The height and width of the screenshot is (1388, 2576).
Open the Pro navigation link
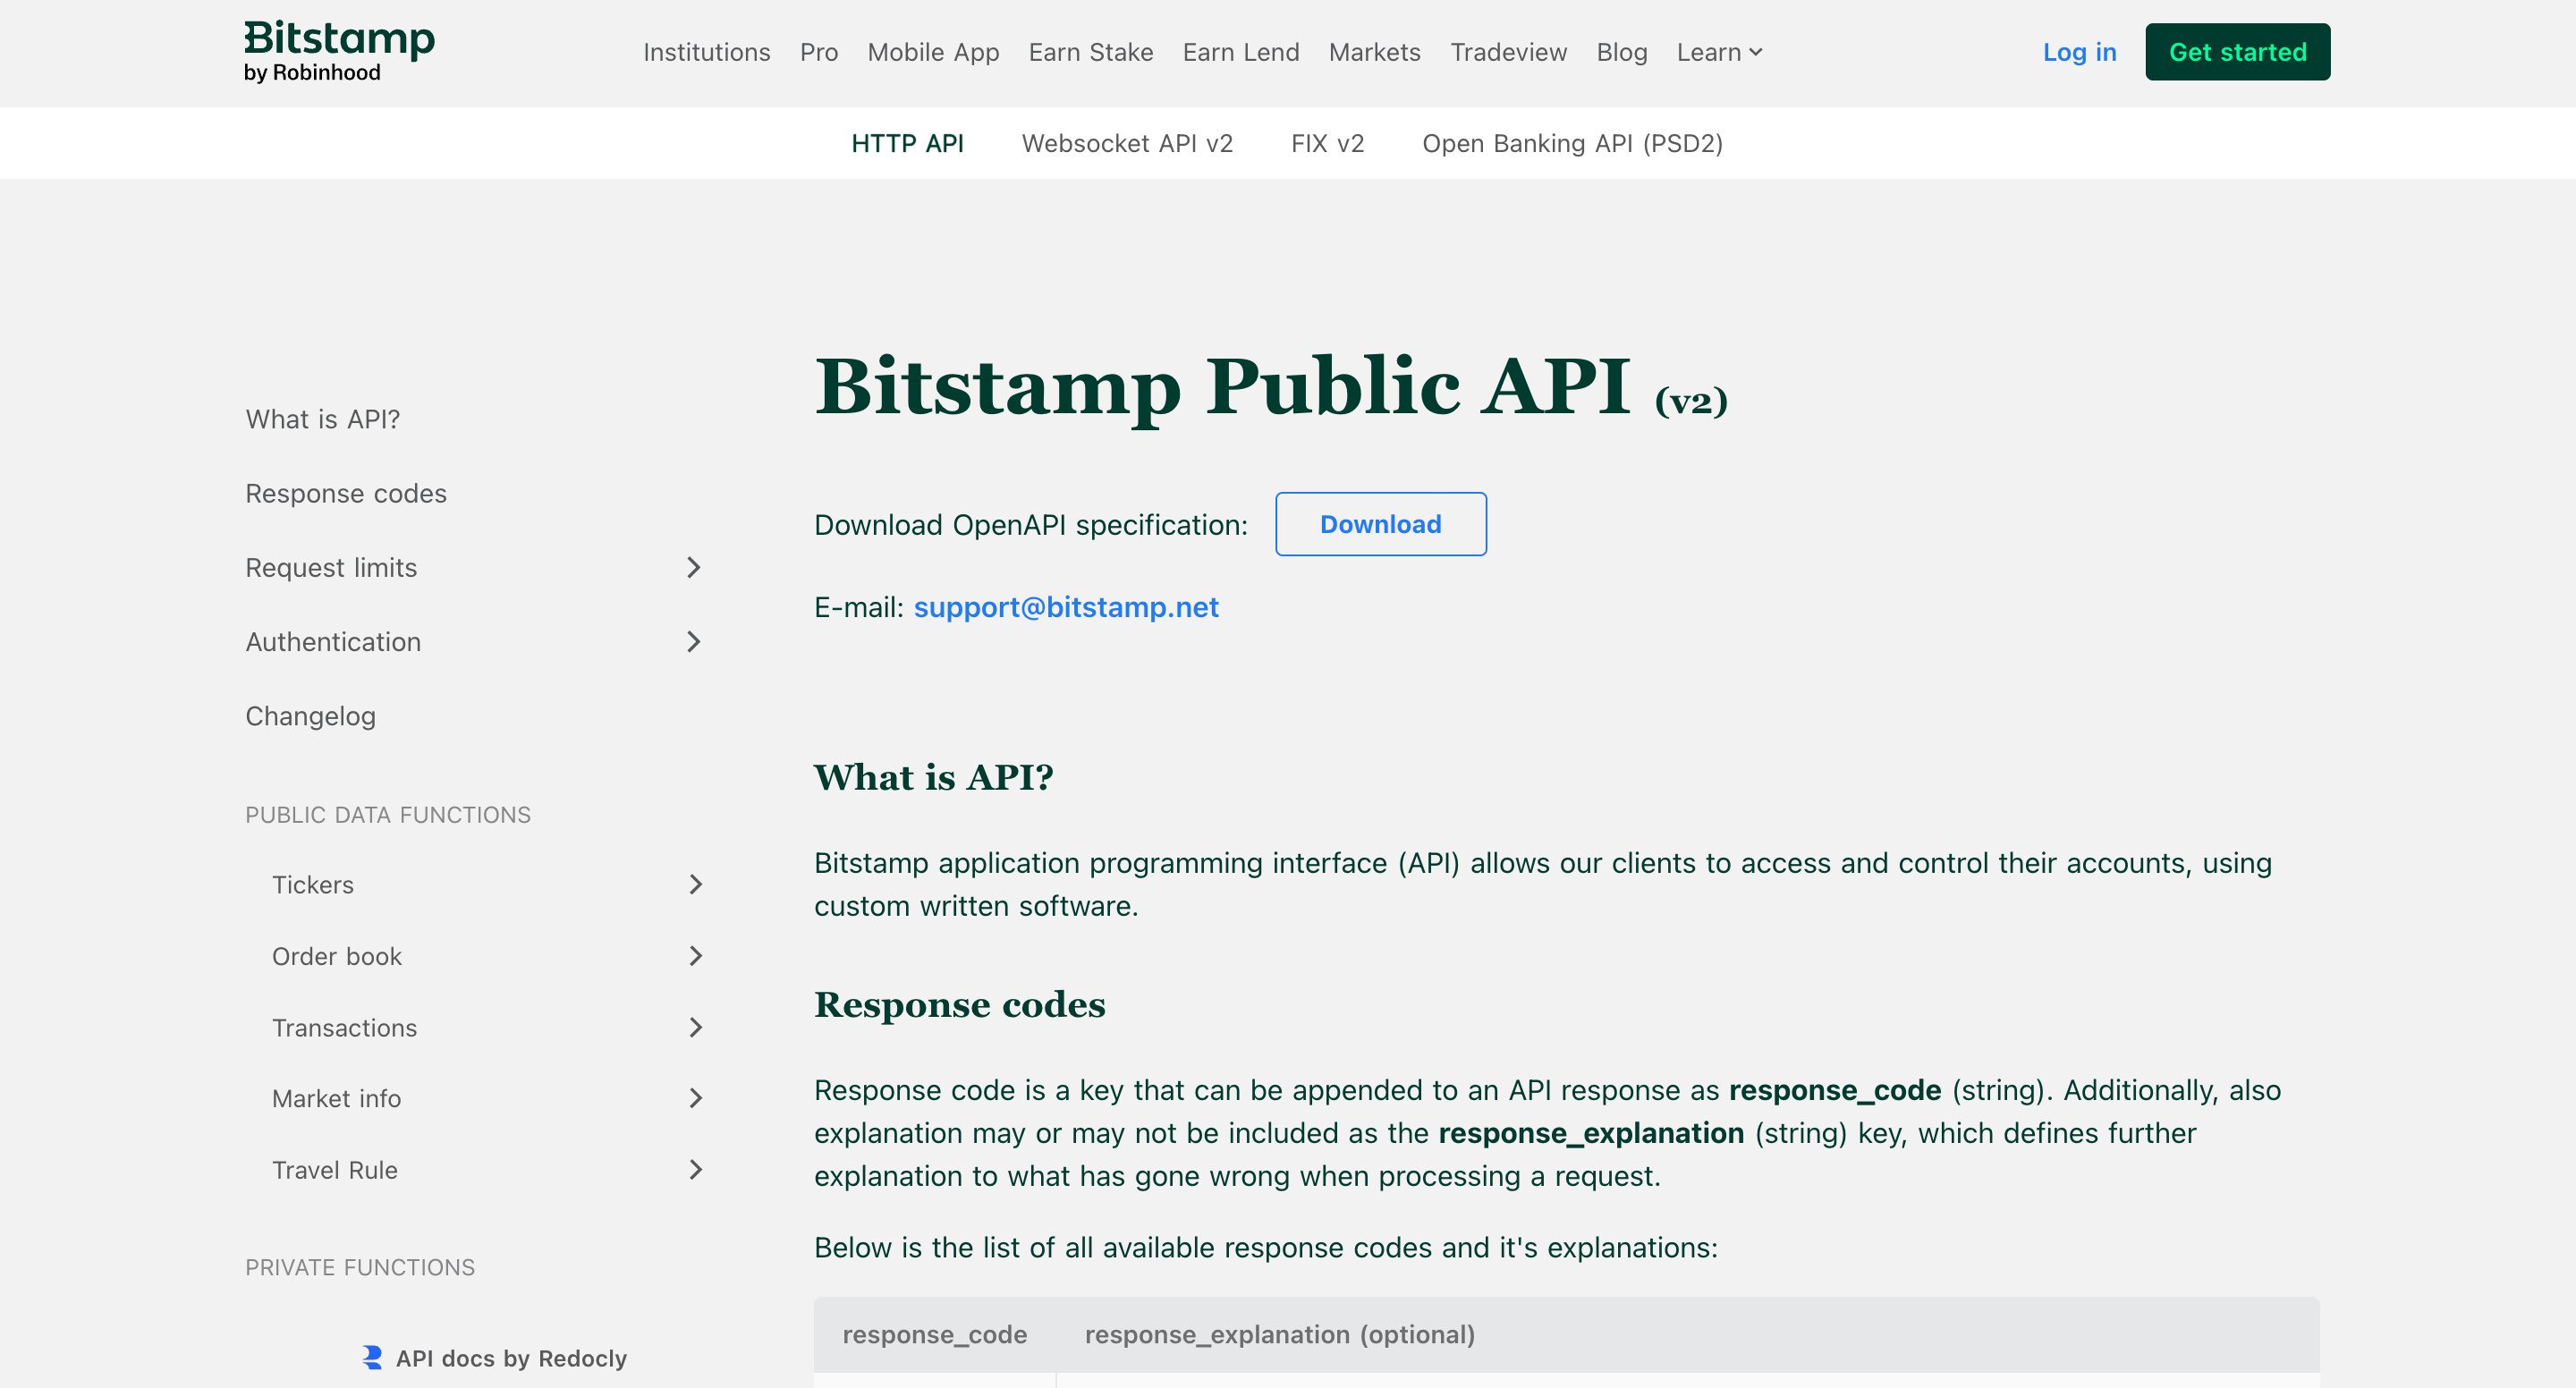click(818, 52)
